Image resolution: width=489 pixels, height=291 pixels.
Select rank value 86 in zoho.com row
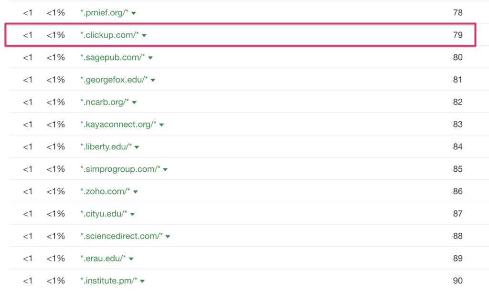pyautogui.click(x=458, y=191)
